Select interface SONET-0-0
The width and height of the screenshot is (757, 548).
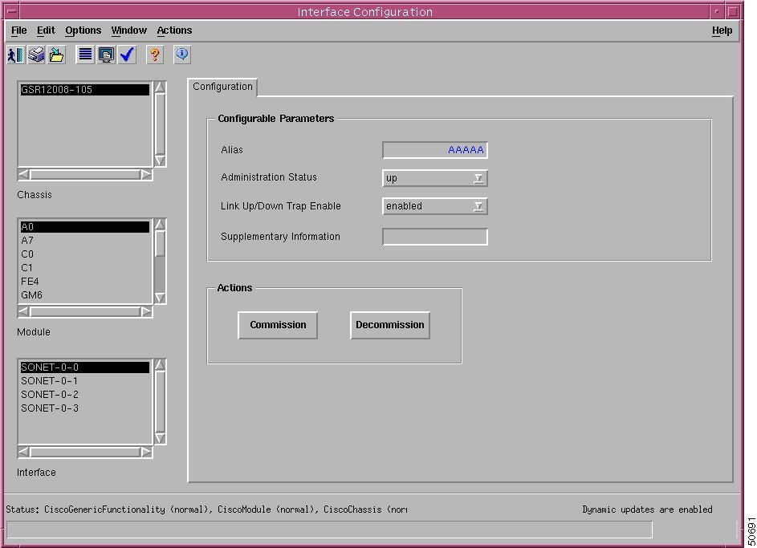pyautogui.click(x=85, y=367)
